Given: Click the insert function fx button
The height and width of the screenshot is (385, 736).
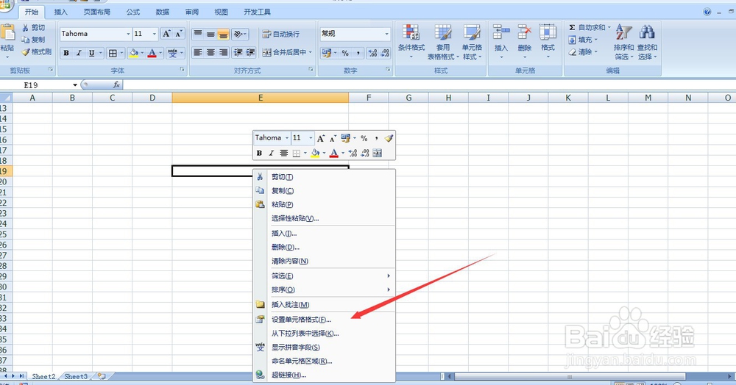Looking at the screenshot, I should coord(116,84).
